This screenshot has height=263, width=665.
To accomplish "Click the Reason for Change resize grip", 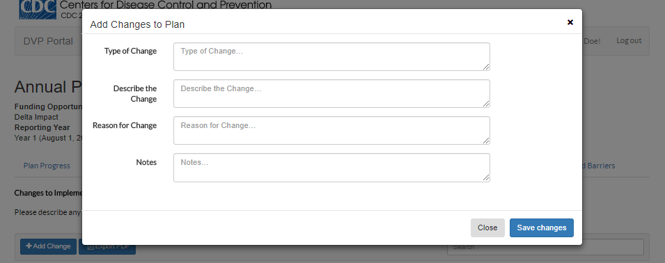I will [x=486, y=141].
